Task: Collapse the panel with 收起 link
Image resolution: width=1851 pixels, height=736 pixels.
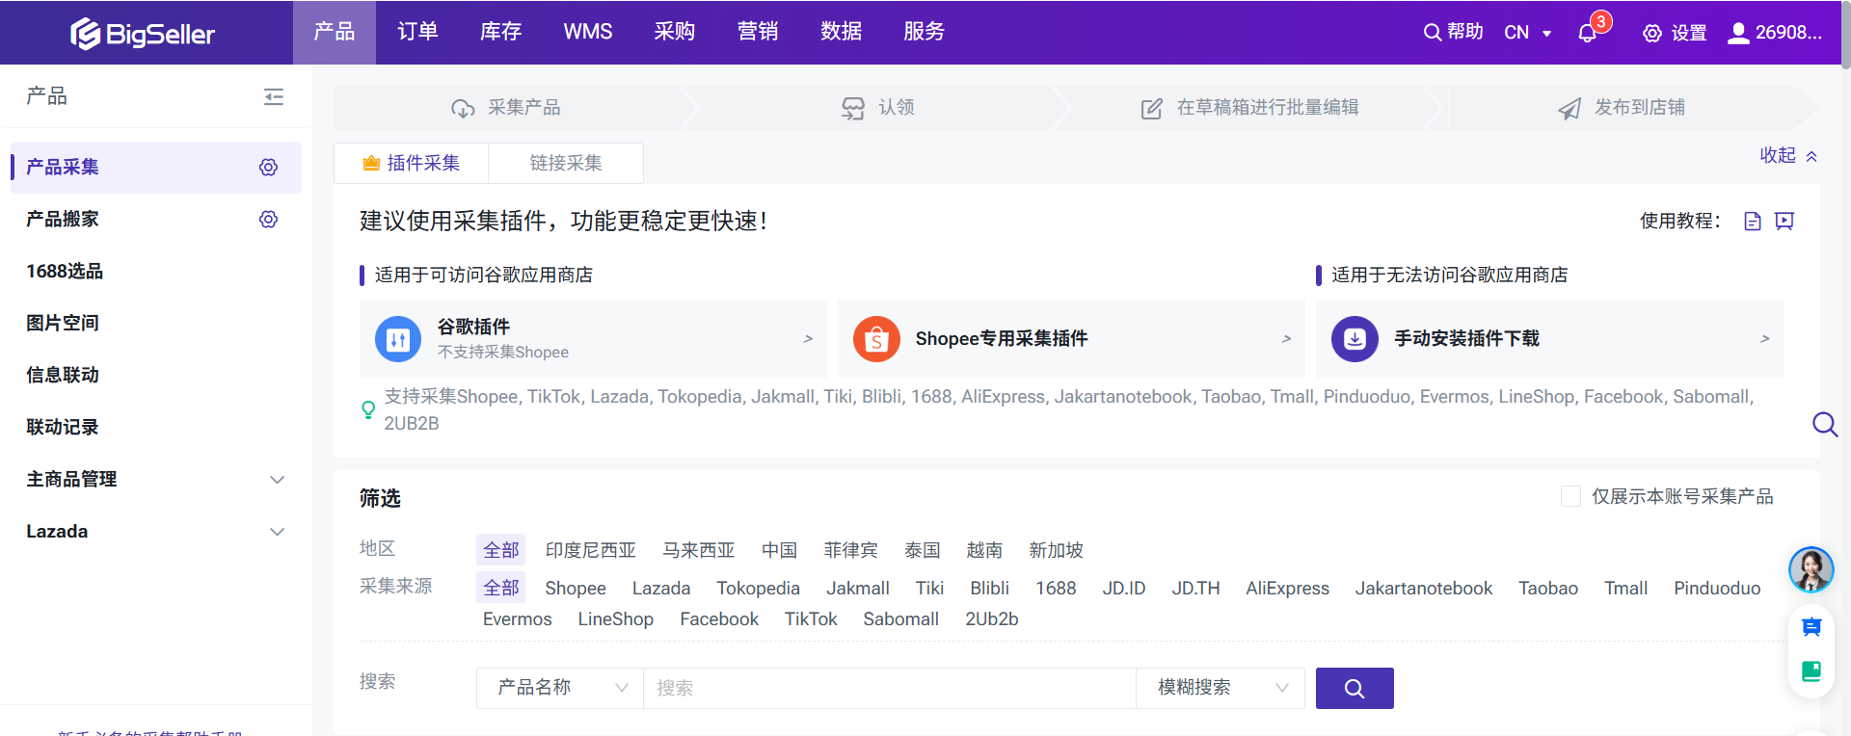Action: 1787,156
